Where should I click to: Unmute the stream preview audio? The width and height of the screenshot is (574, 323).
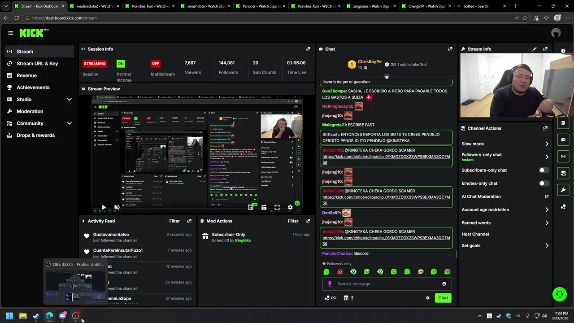pos(117,207)
